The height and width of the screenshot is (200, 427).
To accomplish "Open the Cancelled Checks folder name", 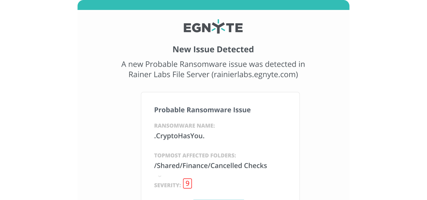I will tap(239, 166).
